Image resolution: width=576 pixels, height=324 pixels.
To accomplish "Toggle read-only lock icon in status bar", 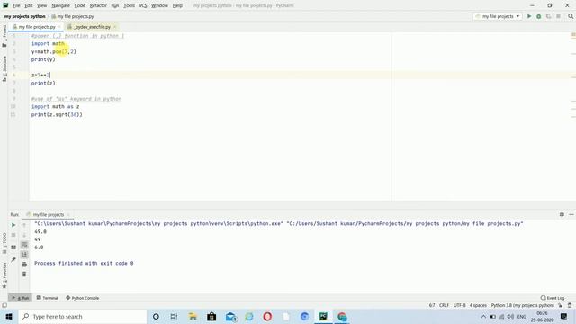I will coord(560,305).
